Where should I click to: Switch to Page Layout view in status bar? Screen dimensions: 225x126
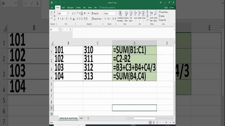click(x=154, y=122)
